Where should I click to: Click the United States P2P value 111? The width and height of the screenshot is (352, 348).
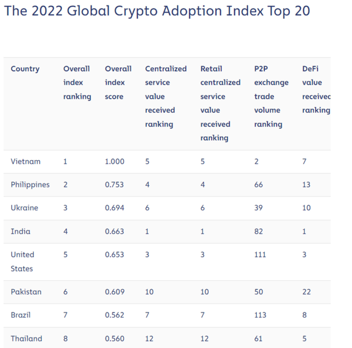coord(260,255)
